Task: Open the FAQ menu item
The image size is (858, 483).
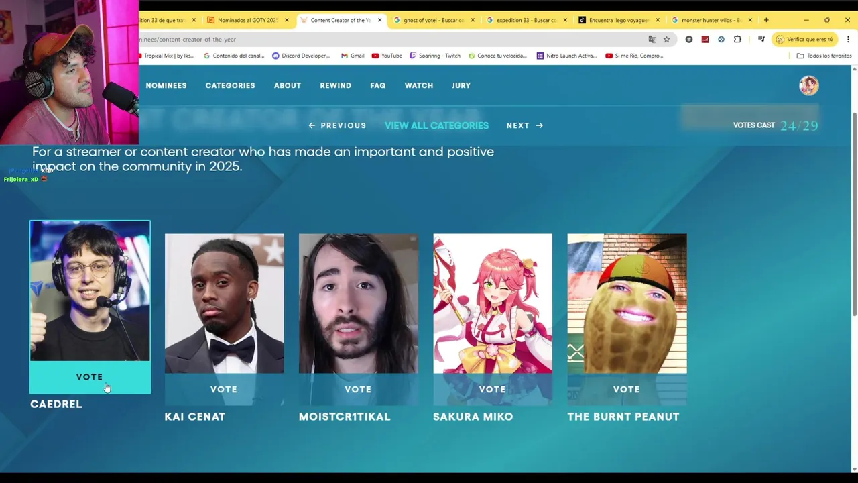Action: point(378,85)
